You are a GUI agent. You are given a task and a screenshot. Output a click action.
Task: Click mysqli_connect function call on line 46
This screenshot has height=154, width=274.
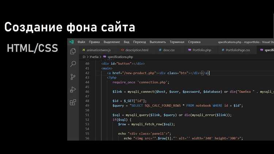142,92
